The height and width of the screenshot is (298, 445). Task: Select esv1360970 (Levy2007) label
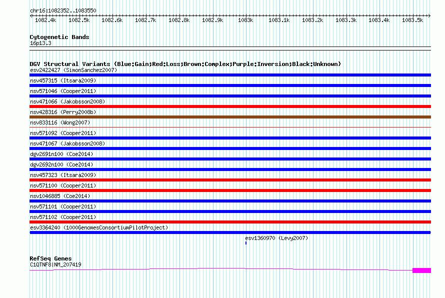point(276,238)
